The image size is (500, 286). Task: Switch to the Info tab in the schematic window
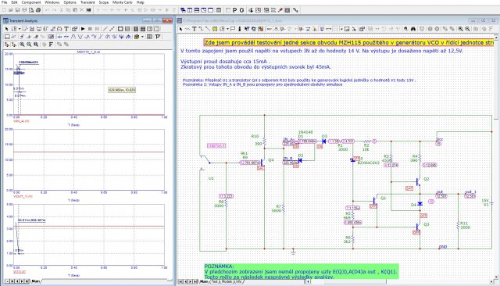pos(238,281)
